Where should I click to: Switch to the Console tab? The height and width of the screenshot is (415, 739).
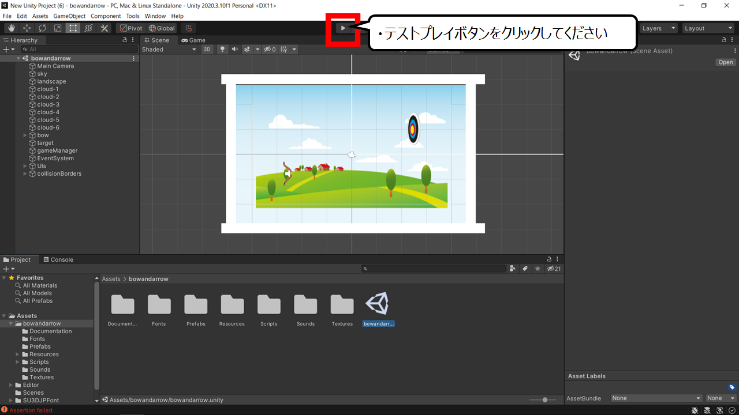(x=58, y=260)
